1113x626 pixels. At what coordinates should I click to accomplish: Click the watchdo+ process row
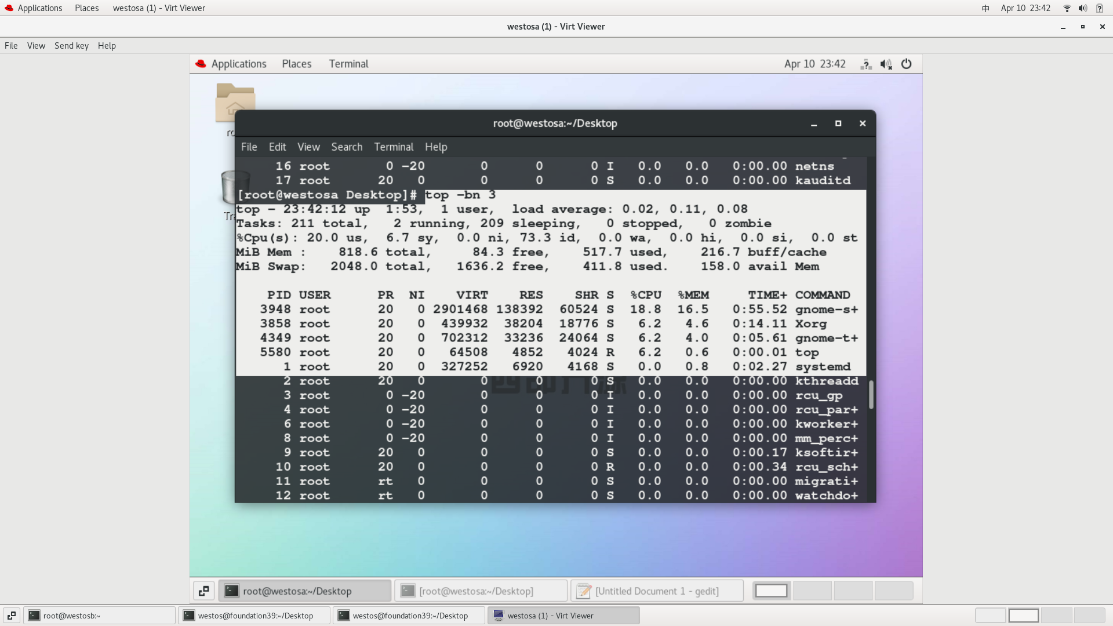click(551, 496)
